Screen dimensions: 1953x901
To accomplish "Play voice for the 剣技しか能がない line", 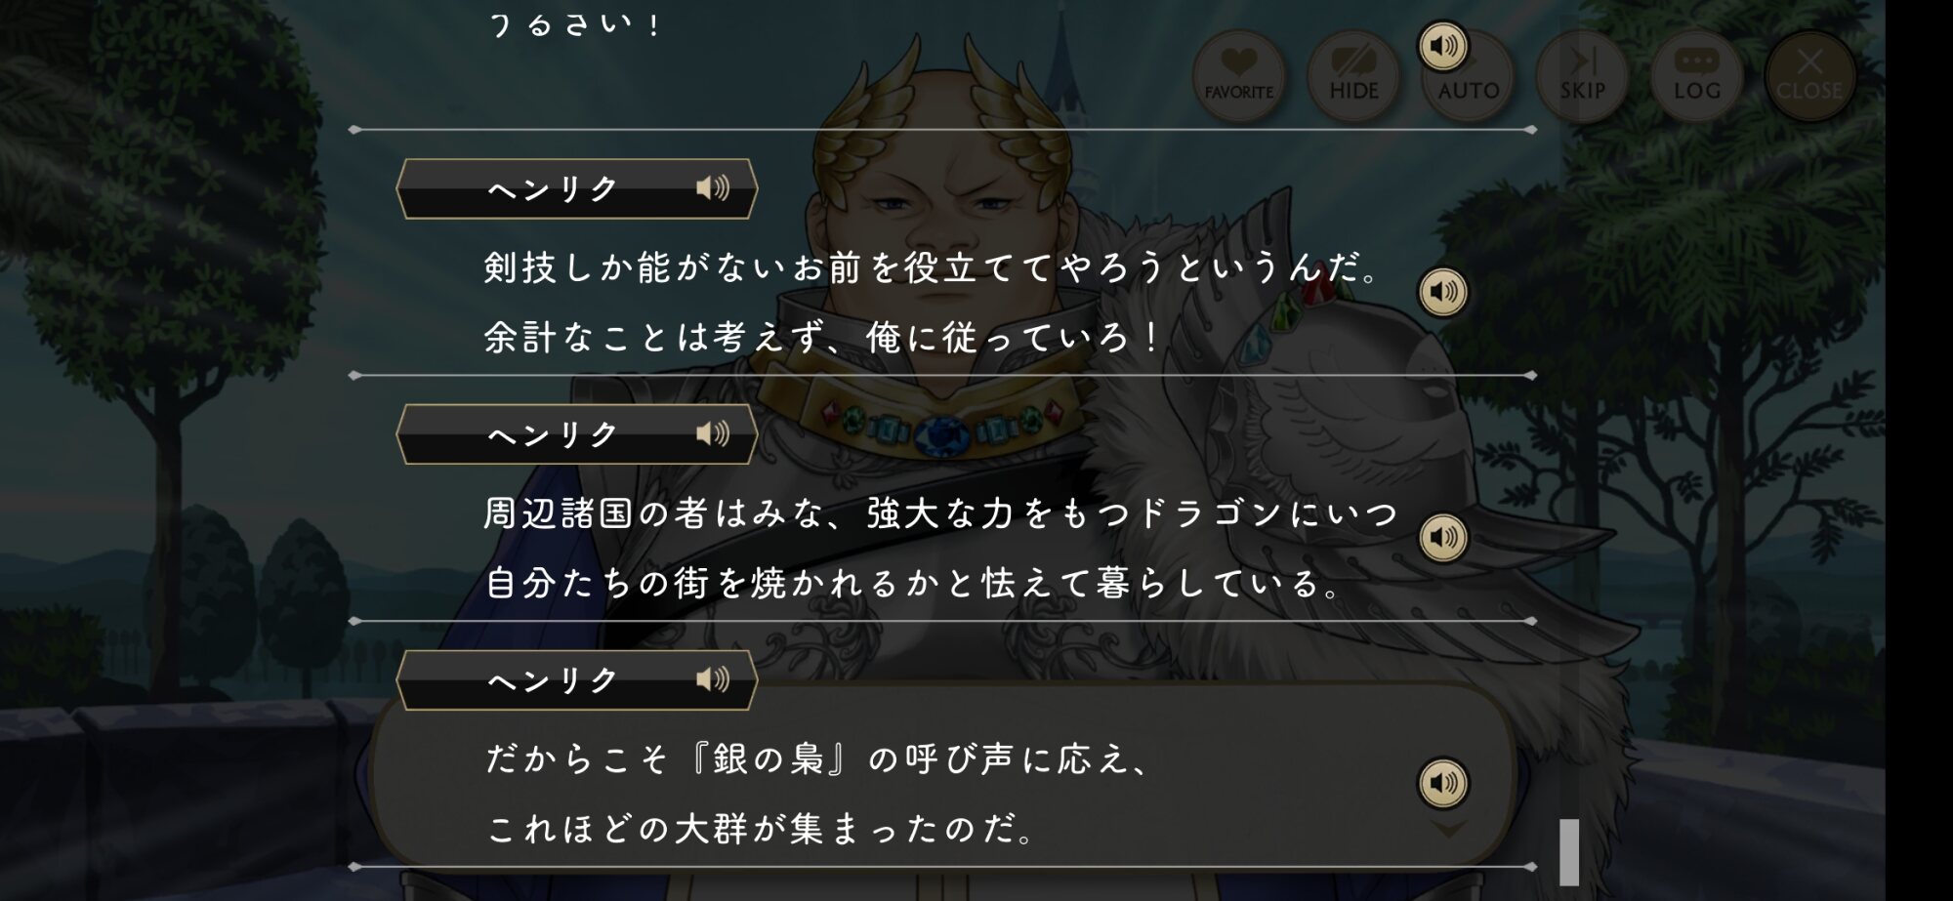I will pos(1442,292).
